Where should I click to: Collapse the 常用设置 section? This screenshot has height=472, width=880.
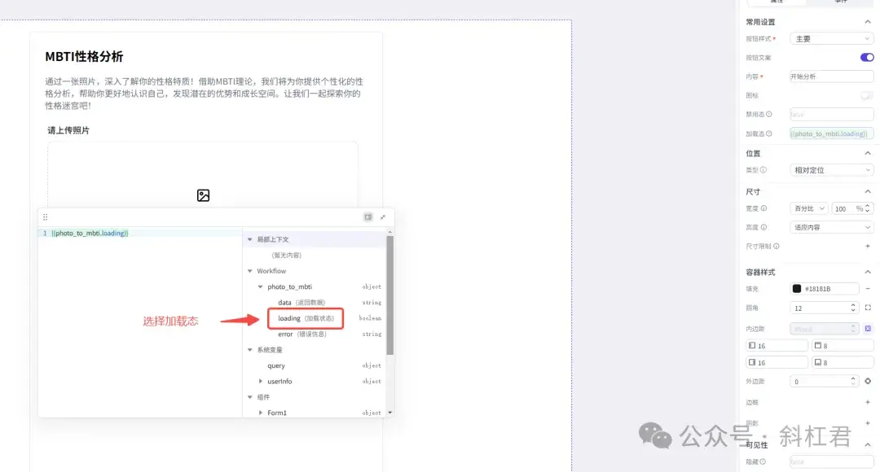(868, 22)
